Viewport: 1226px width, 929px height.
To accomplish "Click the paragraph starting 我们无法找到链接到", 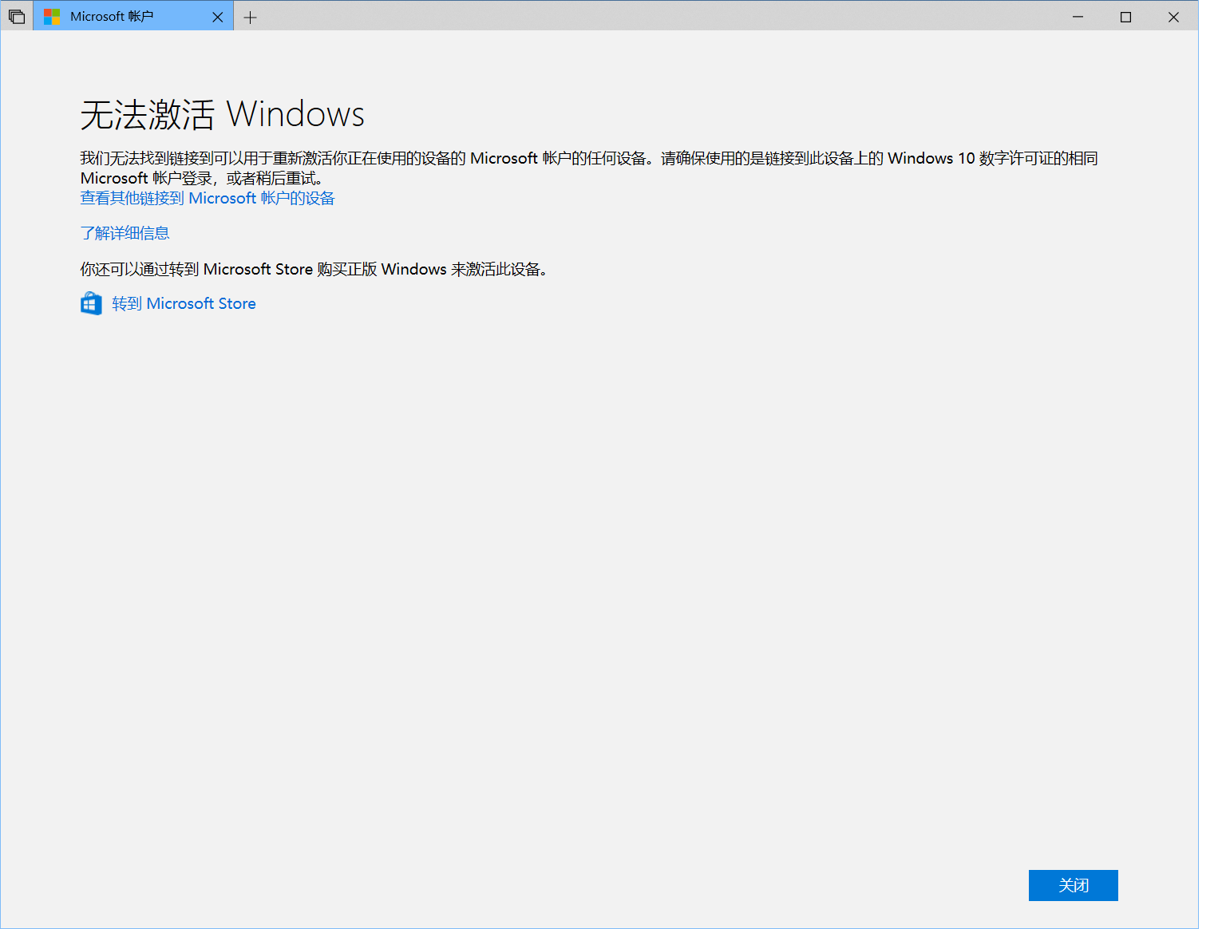I will pos(589,168).
